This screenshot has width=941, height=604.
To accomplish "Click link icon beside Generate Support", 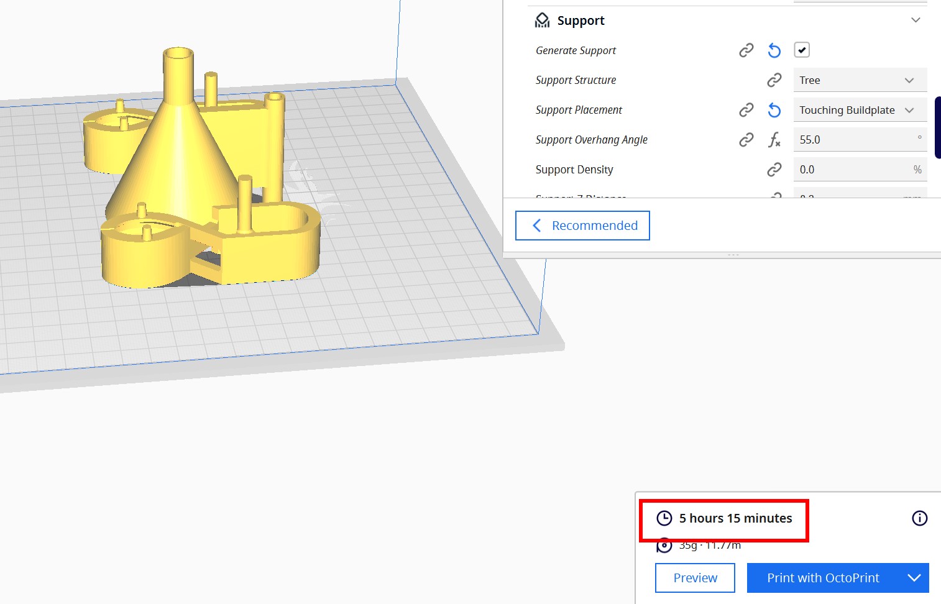I will [x=746, y=50].
